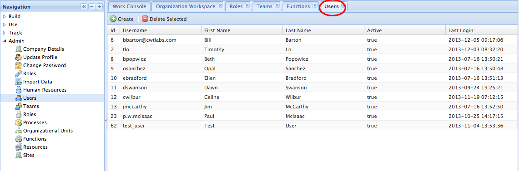Click the red Delete Selected icon
The width and height of the screenshot is (519, 171).
point(145,19)
